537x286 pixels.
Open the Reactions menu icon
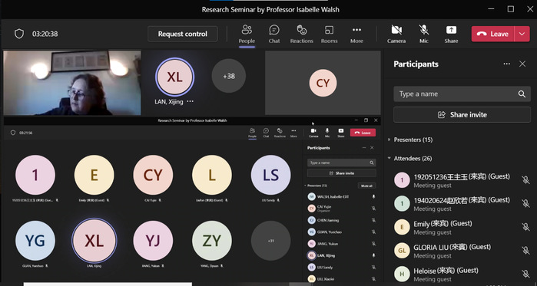302,30
